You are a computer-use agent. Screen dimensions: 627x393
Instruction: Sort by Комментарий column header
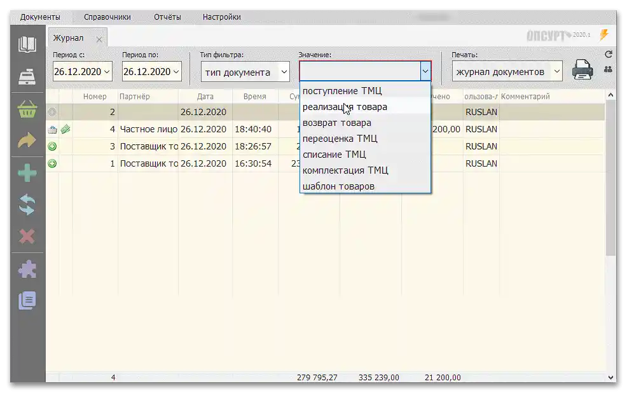click(x=552, y=97)
